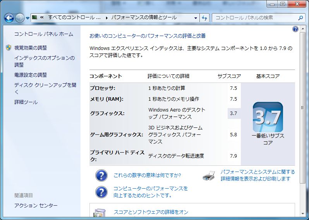Click パフォーマンスの情報とツール breadcrumb segment

(x=144, y=17)
